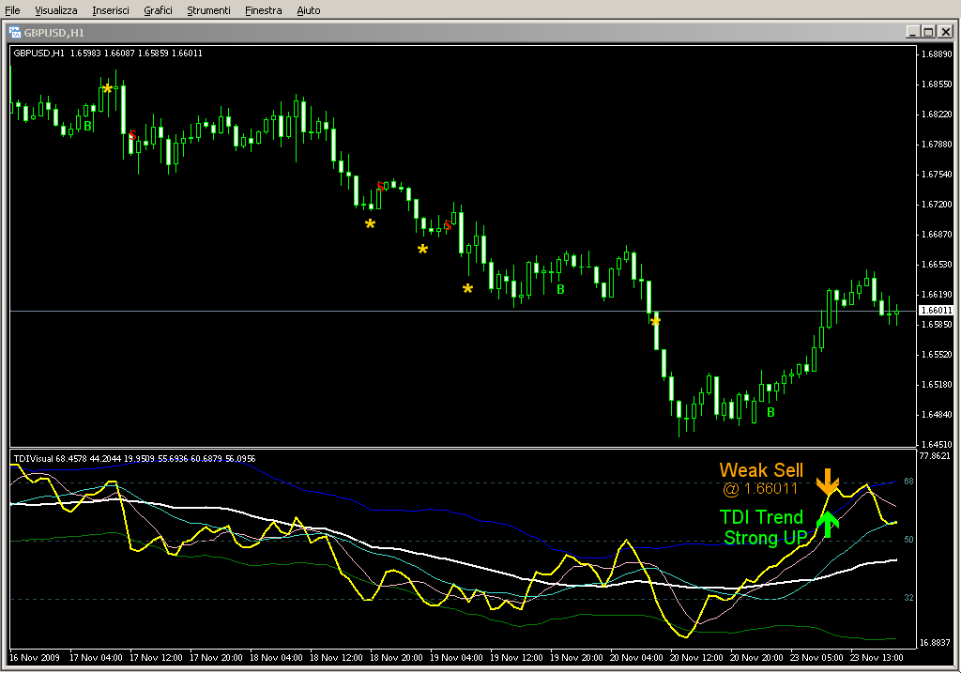Image resolution: width=961 pixels, height=673 pixels.
Task: Click the green B marker near 19 Nov 20:00
Action: (x=560, y=289)
